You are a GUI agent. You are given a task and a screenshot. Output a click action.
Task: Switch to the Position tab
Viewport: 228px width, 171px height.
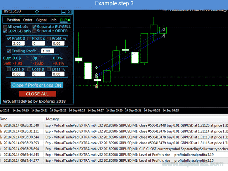[13, 20]
